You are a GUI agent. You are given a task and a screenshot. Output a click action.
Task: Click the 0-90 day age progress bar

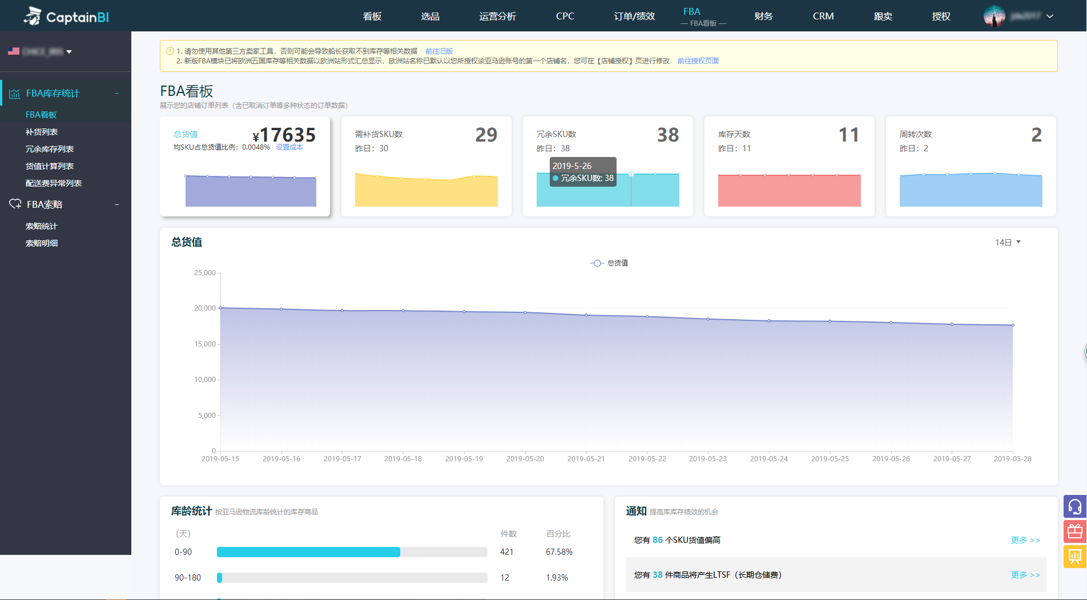352,552
